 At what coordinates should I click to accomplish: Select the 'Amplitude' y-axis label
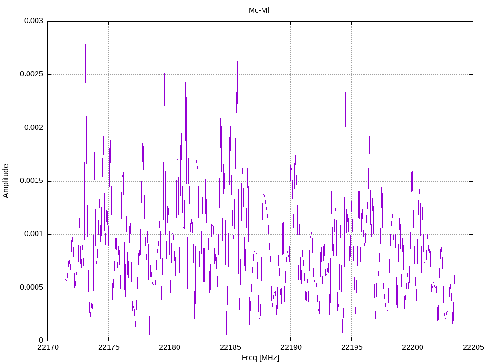[x=6, y=181]
